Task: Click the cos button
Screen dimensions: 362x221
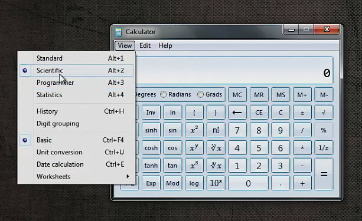Action: [x=172, y=148]
